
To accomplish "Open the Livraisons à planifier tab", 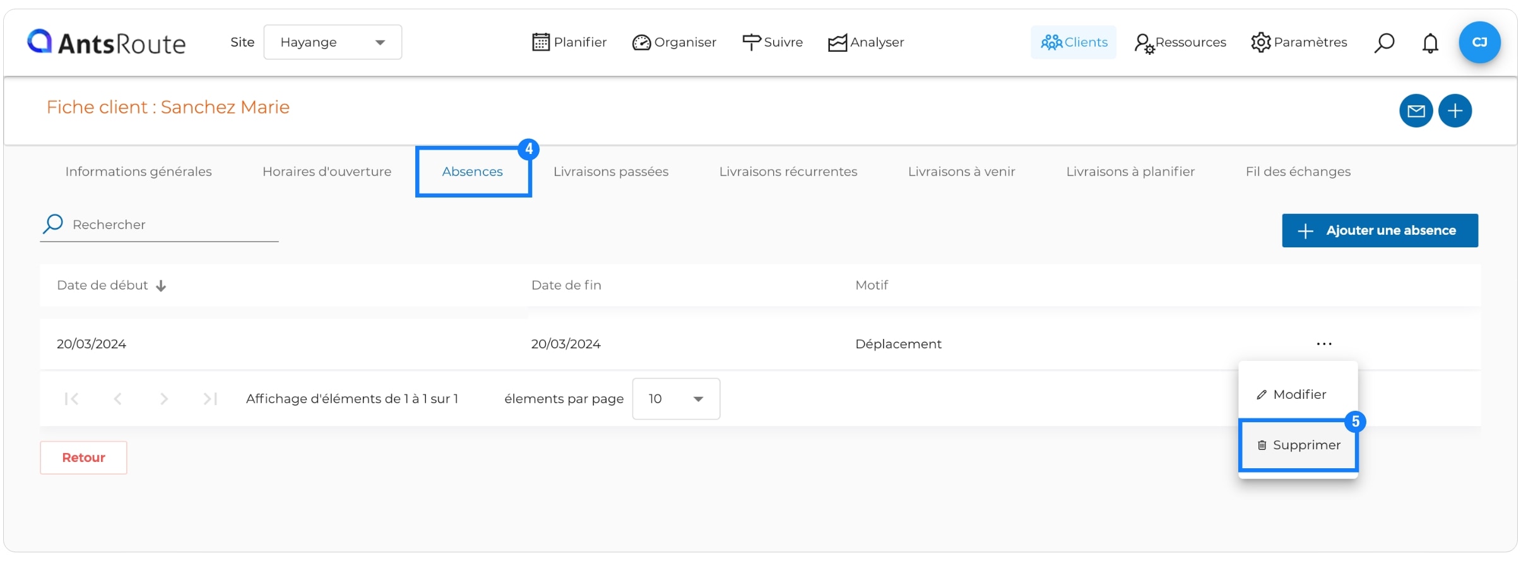I will click(x=1130, y=172).
